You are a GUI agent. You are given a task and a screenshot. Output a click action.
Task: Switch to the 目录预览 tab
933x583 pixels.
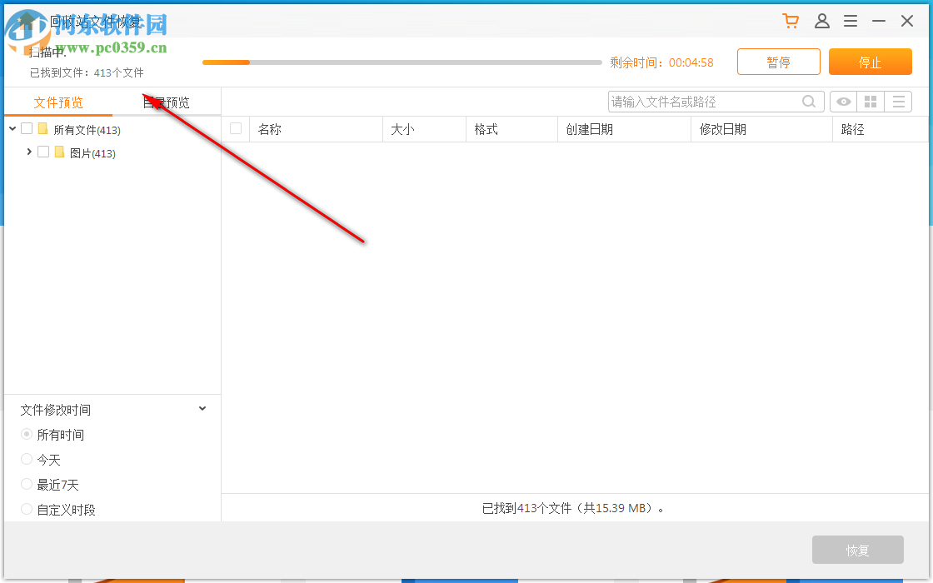165,102
